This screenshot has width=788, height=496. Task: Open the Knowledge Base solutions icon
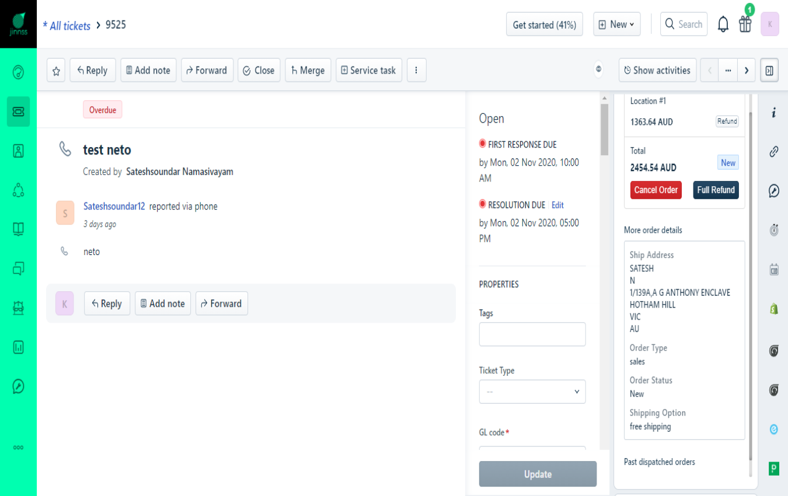click(x=18, y=229)
